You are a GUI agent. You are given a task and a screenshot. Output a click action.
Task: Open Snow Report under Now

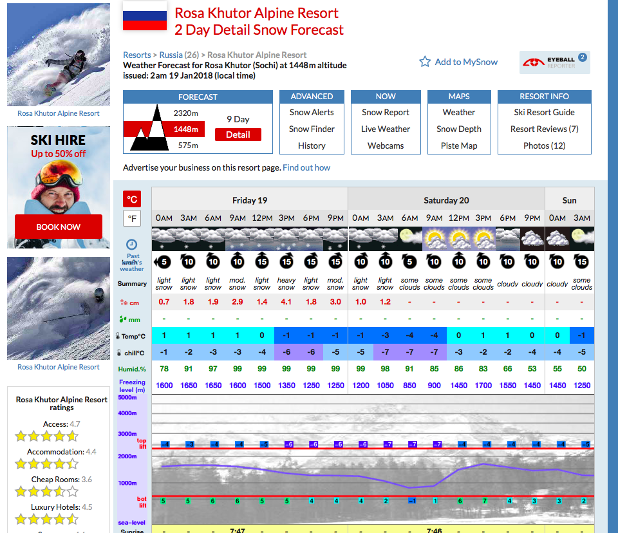click(x=386, y=113)
